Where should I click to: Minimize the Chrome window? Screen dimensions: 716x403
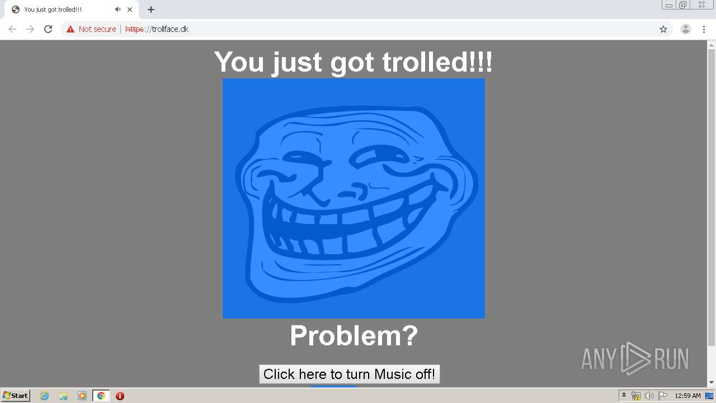[669, 5]
